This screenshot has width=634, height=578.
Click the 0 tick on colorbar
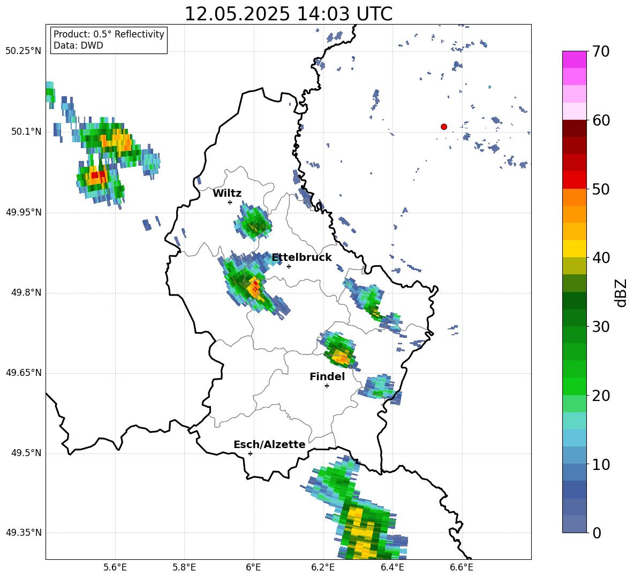597,533
